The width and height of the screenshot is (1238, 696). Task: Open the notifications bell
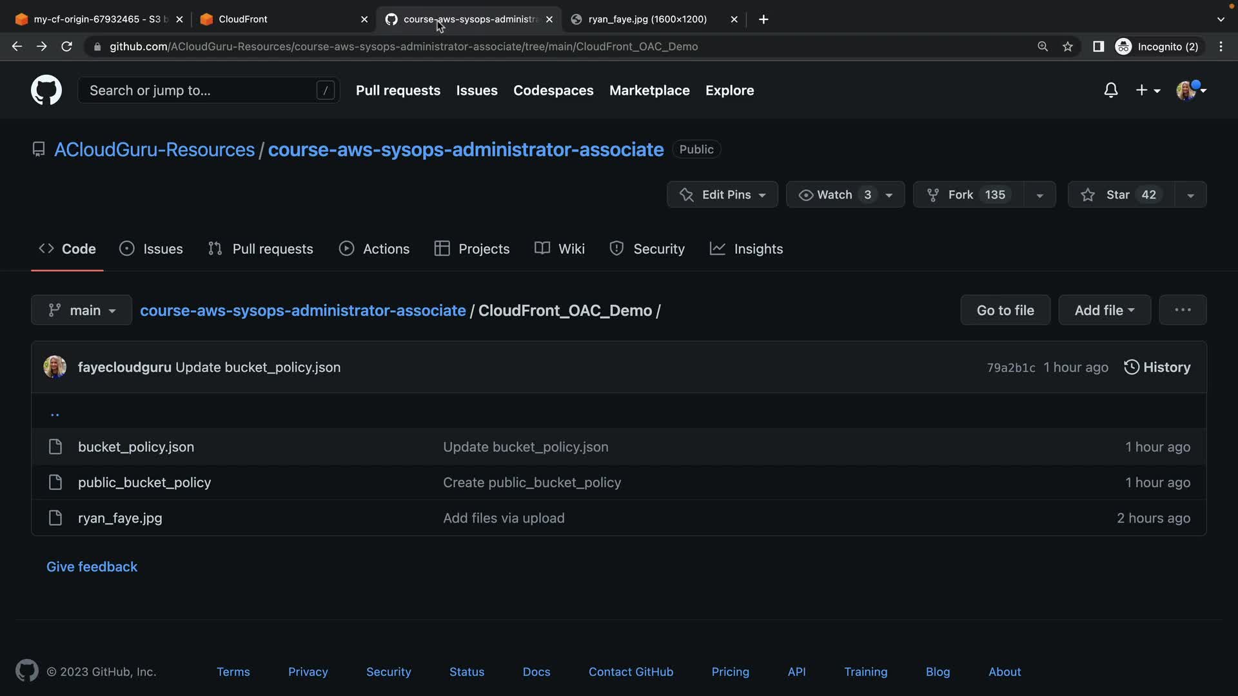[x=1110, y=90]
